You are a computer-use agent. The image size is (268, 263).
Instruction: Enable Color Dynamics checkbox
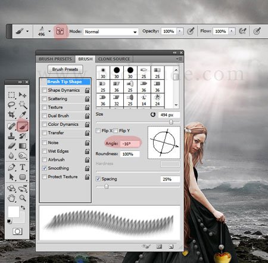coord(45,125)
